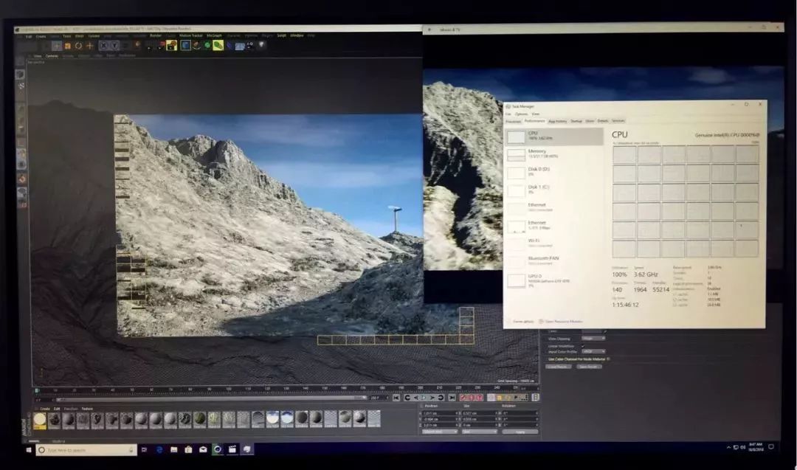Click the orange Scale tool icon
The image size is (797, 470).
[67, 46]
